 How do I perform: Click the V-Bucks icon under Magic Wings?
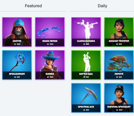48,44
